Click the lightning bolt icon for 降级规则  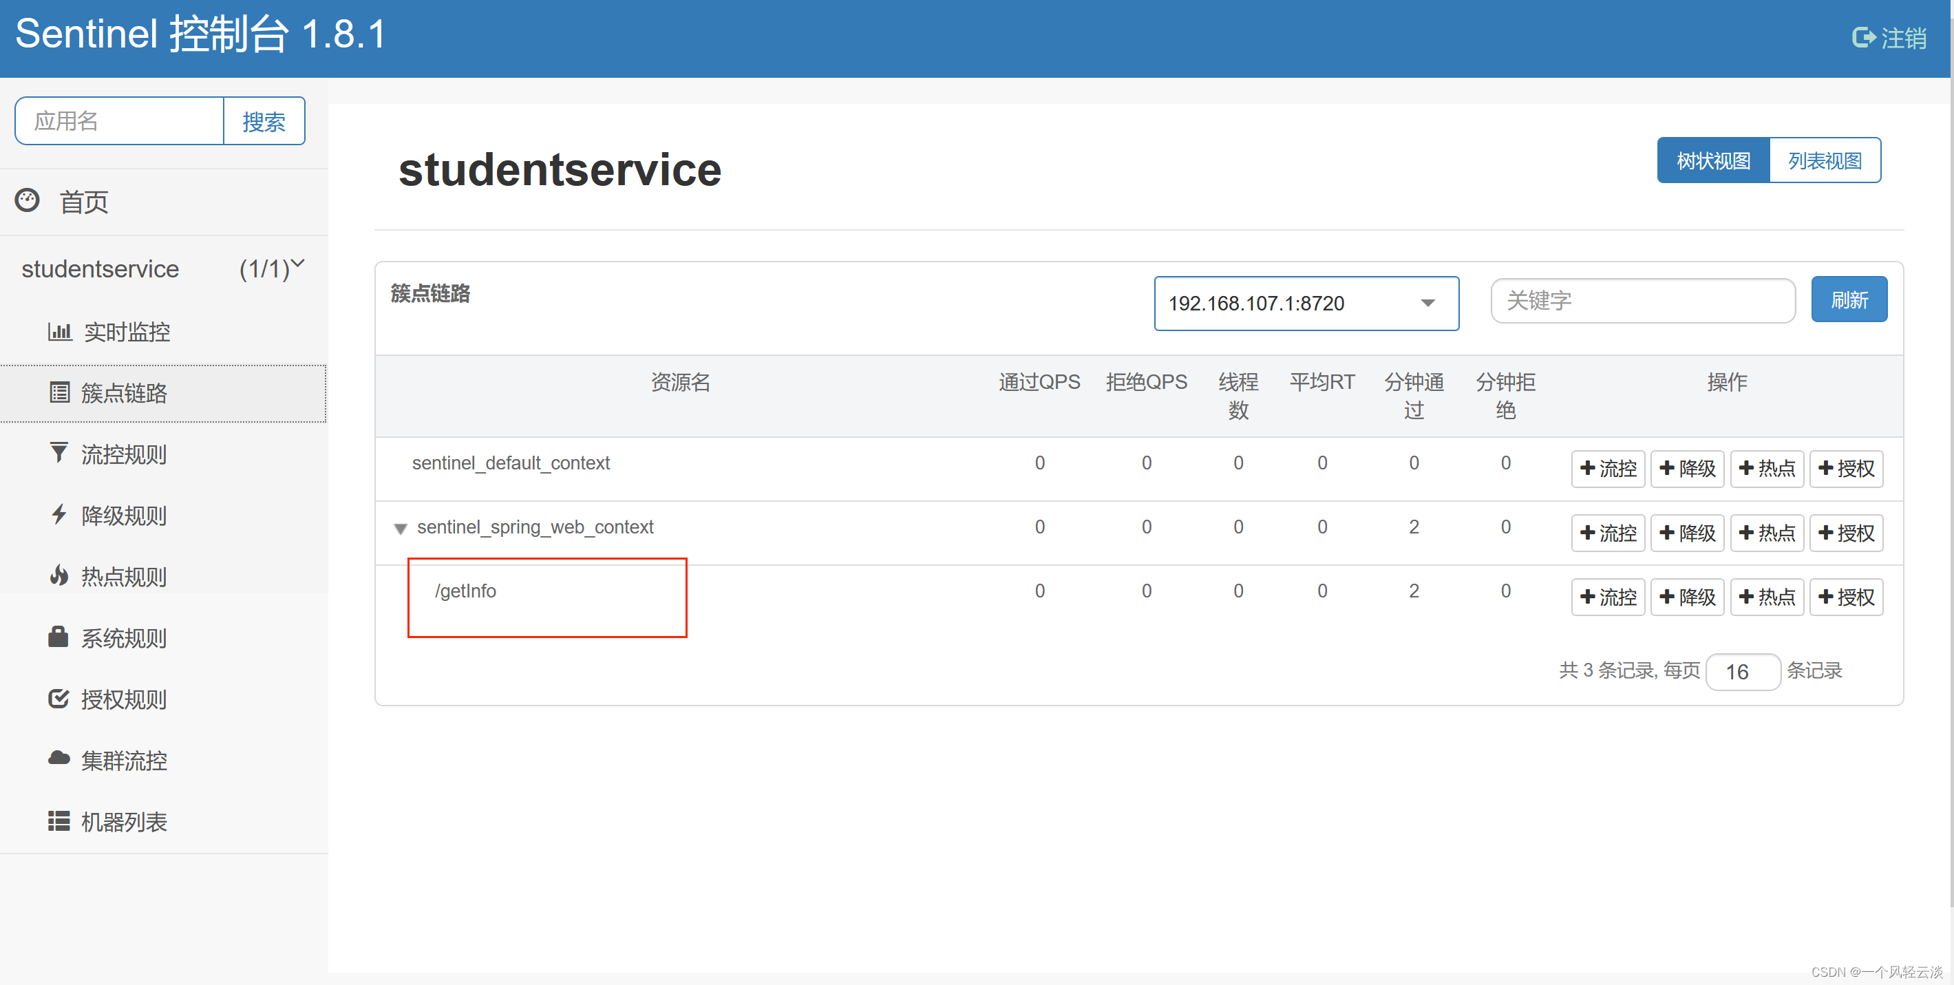(59, 514)
